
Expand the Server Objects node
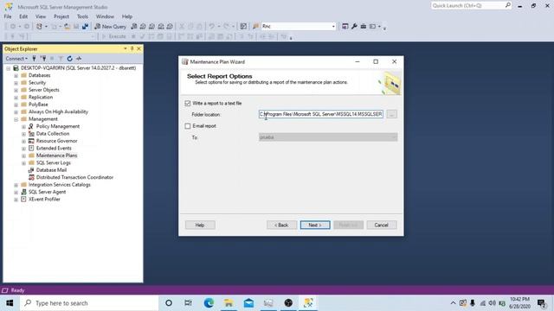click(x=16, y=90)
